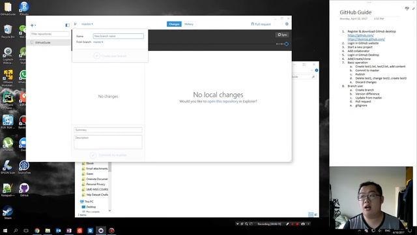The image size is (417, 235).
Task: Open the desktop.github.com link in notes
Action: coord(366,39)
